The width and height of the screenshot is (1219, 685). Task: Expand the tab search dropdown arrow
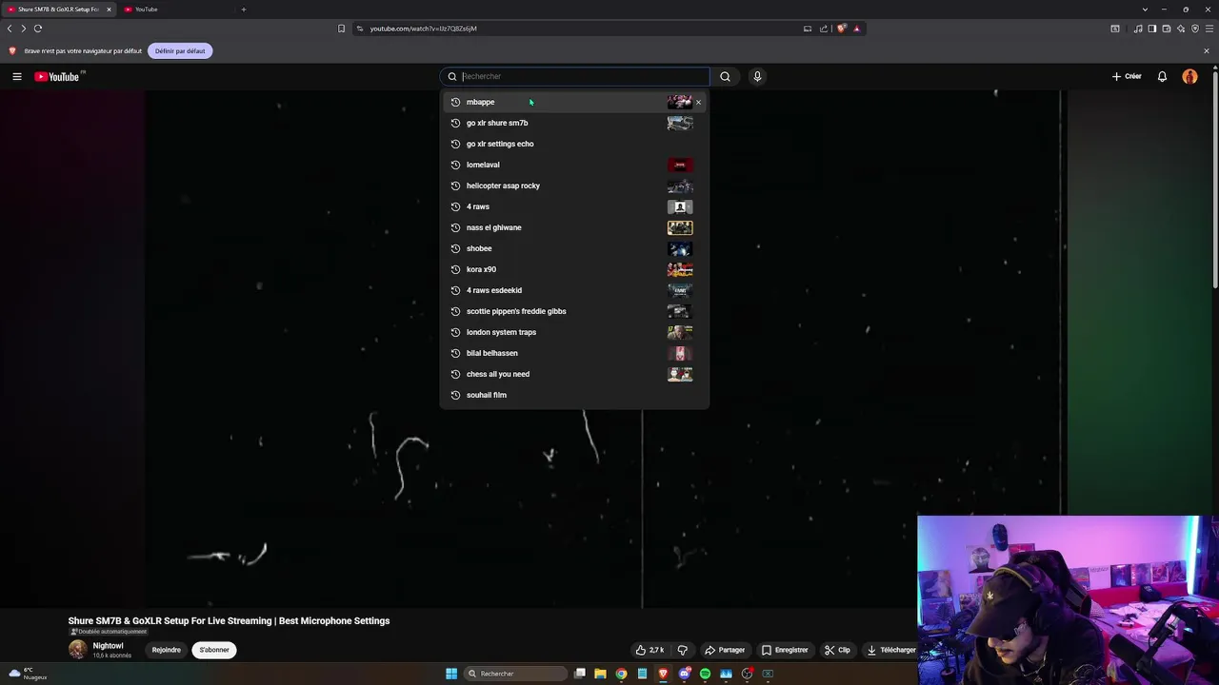click(x=1145, y=10)
